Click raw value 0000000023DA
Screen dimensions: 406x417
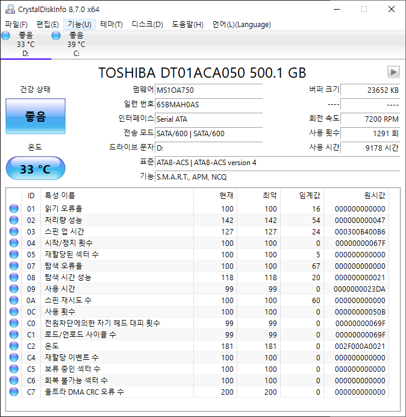pos(360,289)
